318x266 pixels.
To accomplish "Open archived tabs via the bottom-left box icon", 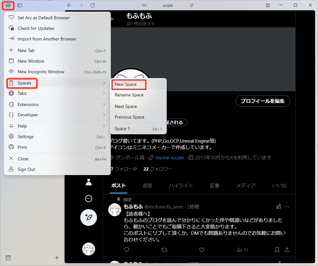I will (8, 258).
